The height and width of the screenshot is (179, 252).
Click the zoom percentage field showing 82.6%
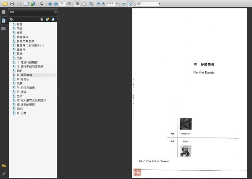click(x=110, y=3)
